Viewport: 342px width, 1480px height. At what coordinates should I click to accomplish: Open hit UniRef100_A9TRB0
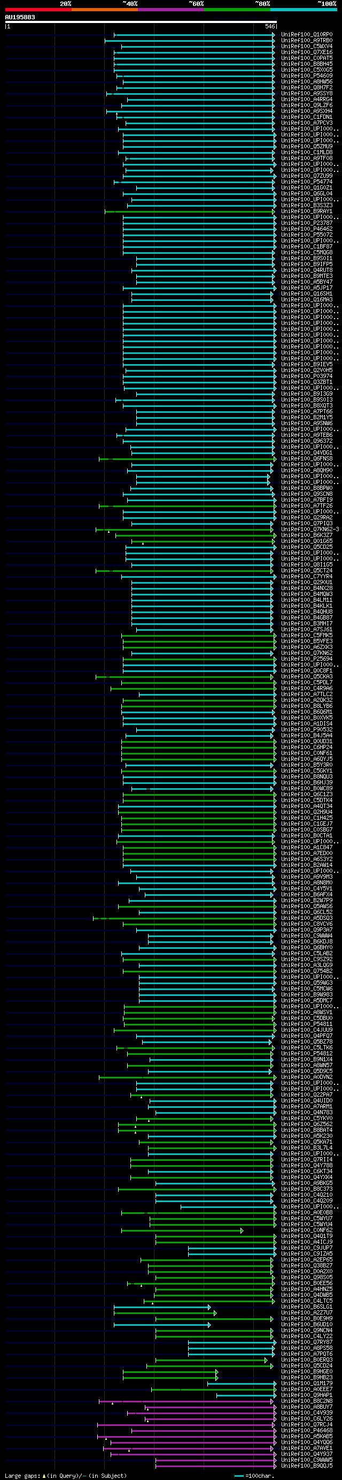point(306,40)
